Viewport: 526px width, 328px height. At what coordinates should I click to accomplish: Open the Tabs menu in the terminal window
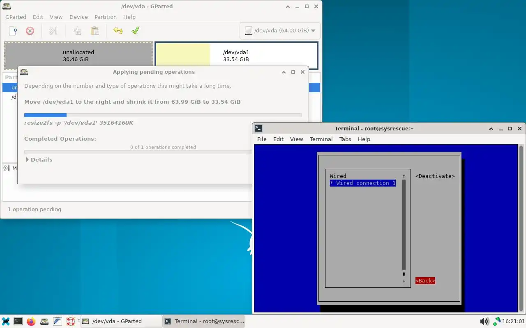coord(345,139)
